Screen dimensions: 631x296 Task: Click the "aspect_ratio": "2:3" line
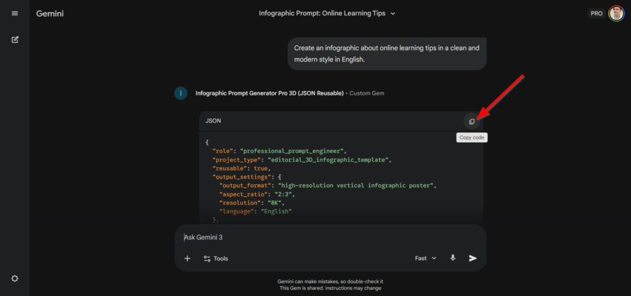click(x=257, y=194)
